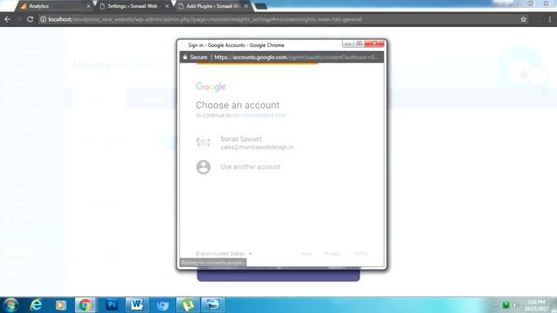This screenshot has height=313, width=557.
Task: Click the accounts.google.com URL in popup
Action: tap(296, 57)
